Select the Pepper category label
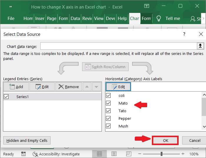 125,119
